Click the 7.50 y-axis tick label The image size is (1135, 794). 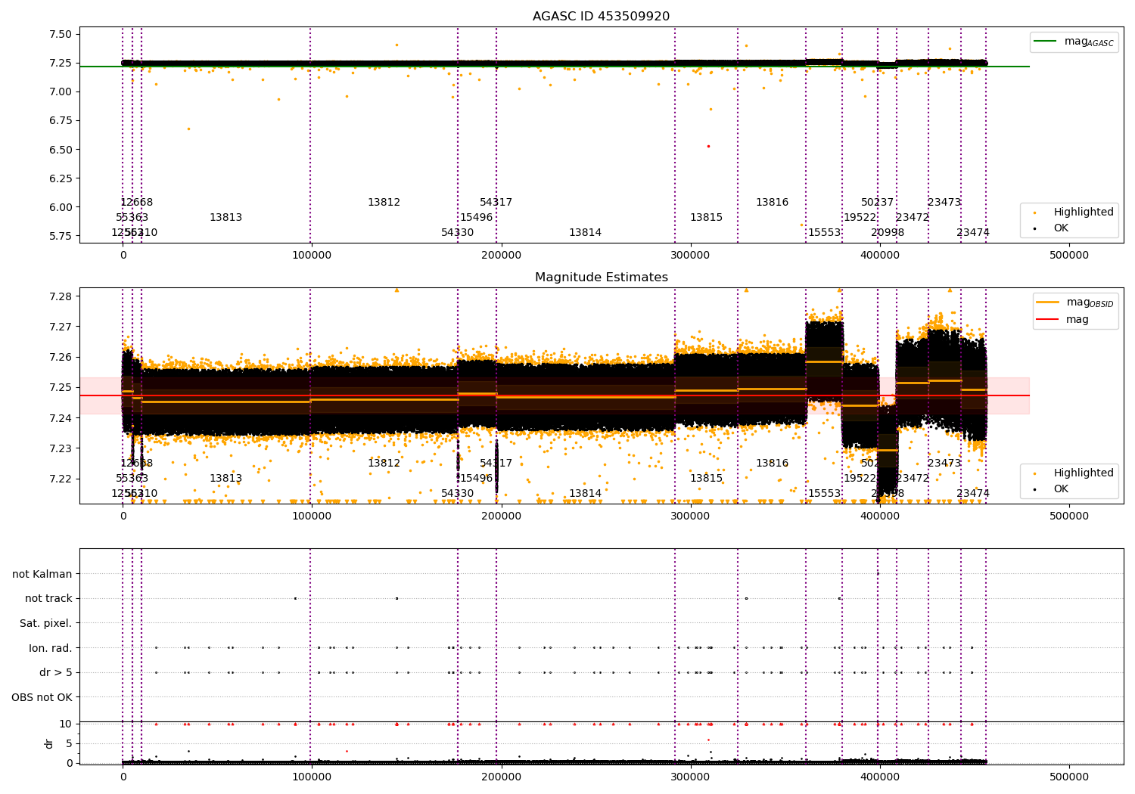tap(60, 34)
